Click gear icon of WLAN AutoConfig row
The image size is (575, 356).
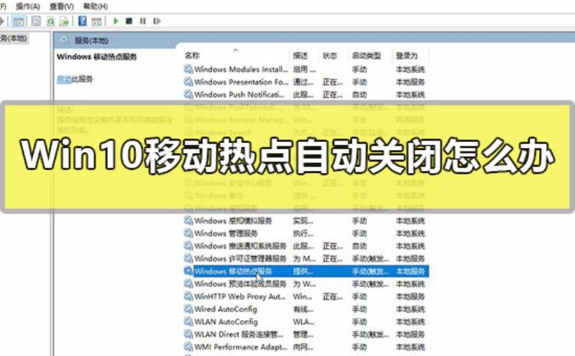[188, 322]
